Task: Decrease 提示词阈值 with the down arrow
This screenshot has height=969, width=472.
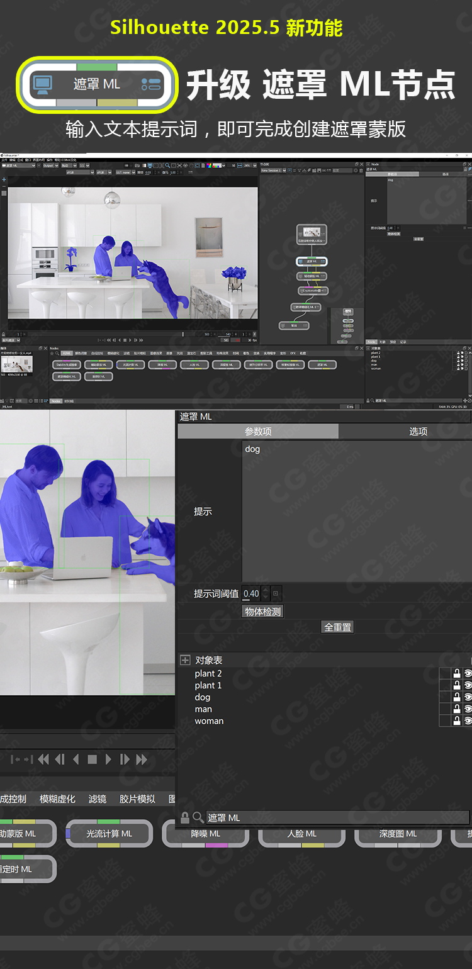Action: (x=265, y=597)
